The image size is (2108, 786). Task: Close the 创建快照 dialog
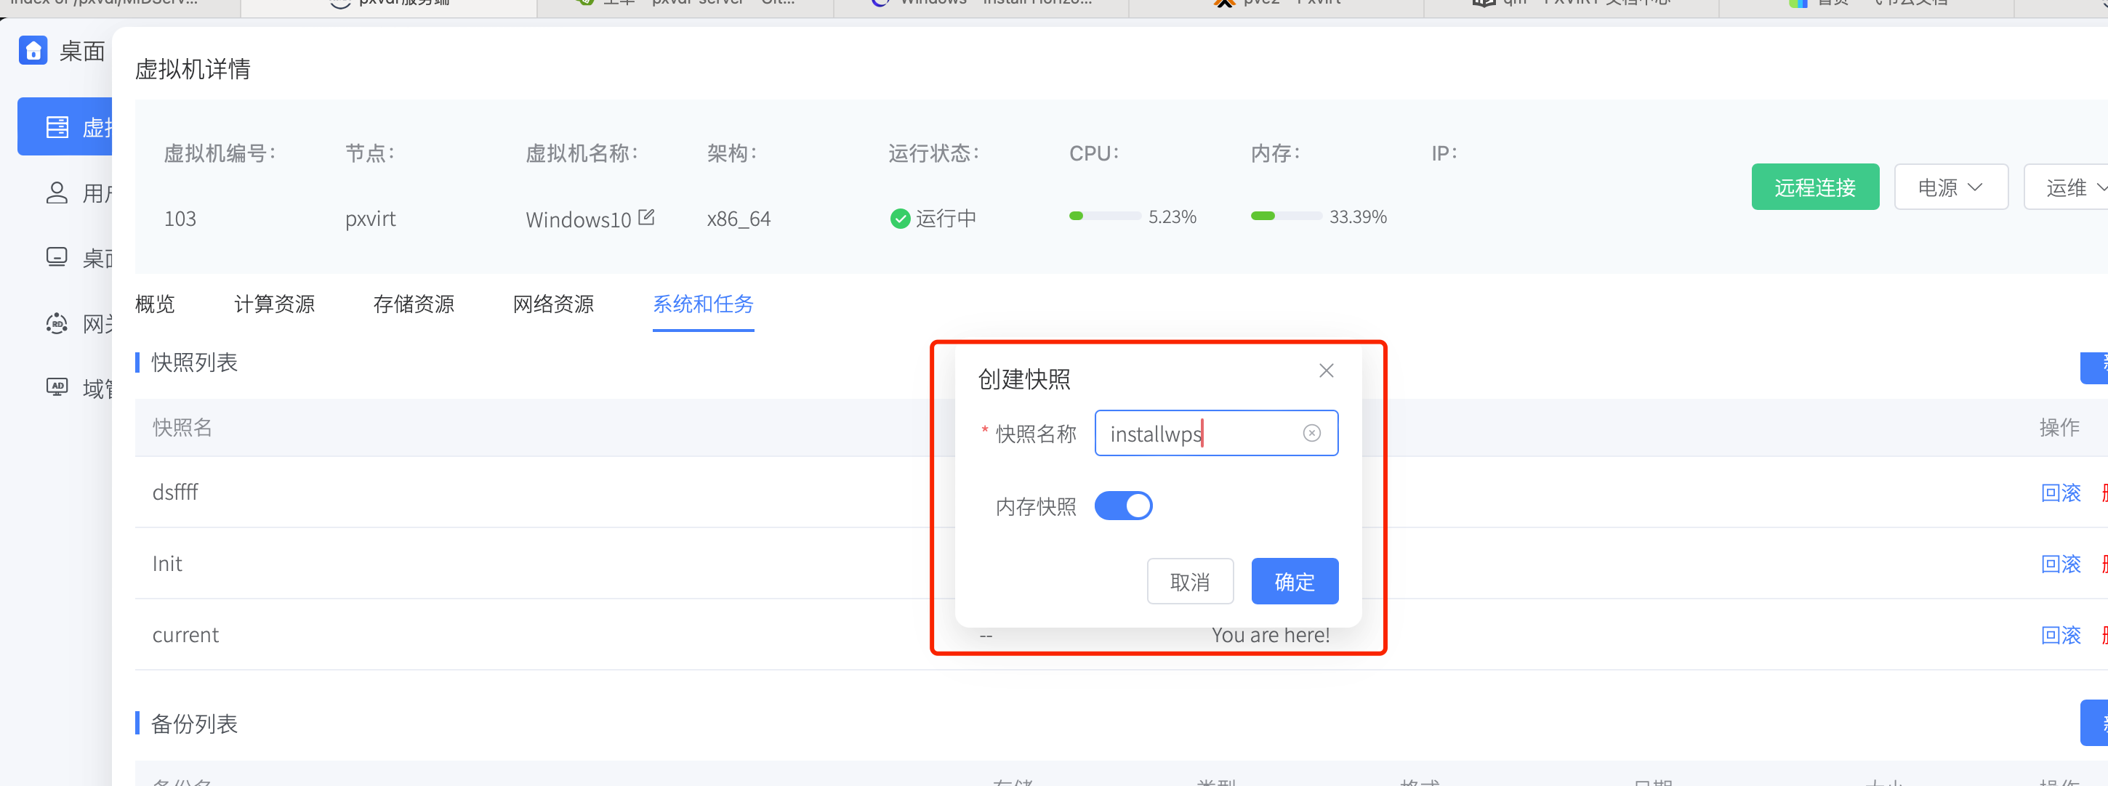click(x=1327, y=370)
